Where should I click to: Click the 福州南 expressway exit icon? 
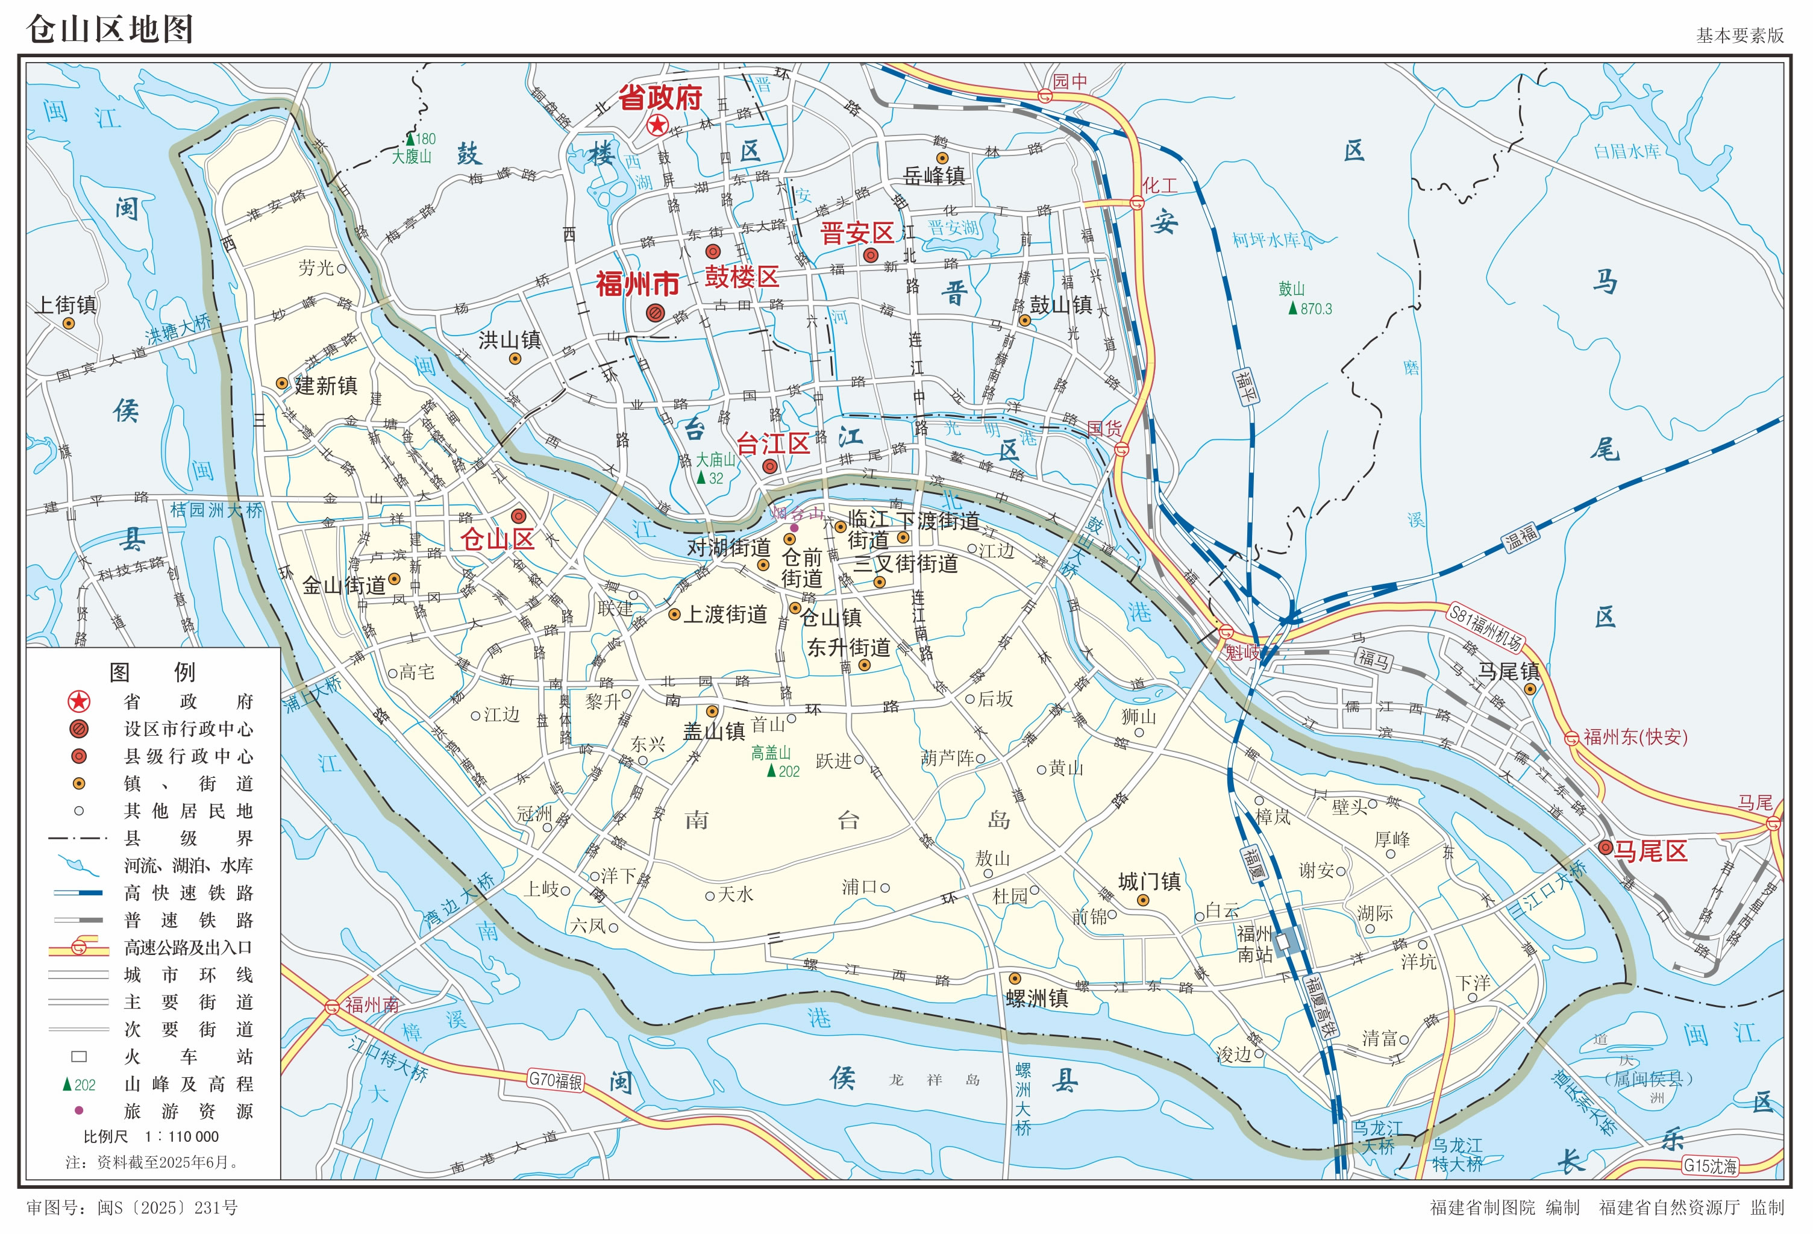click(x=333, y=1006)
